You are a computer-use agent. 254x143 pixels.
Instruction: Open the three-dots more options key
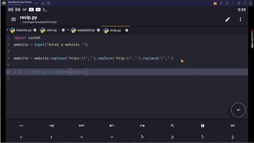(21, 126)
